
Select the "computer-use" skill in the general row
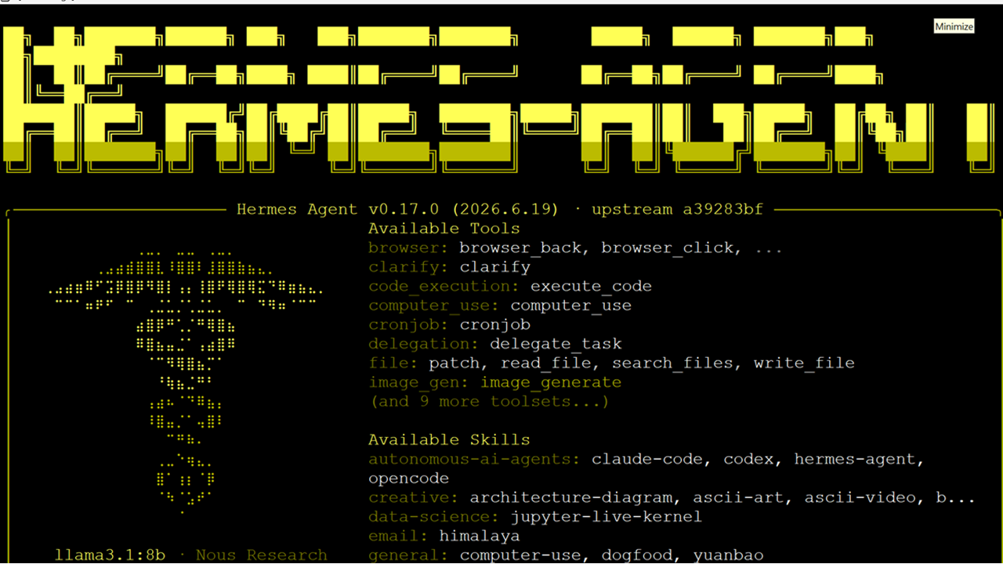point(520,555)
